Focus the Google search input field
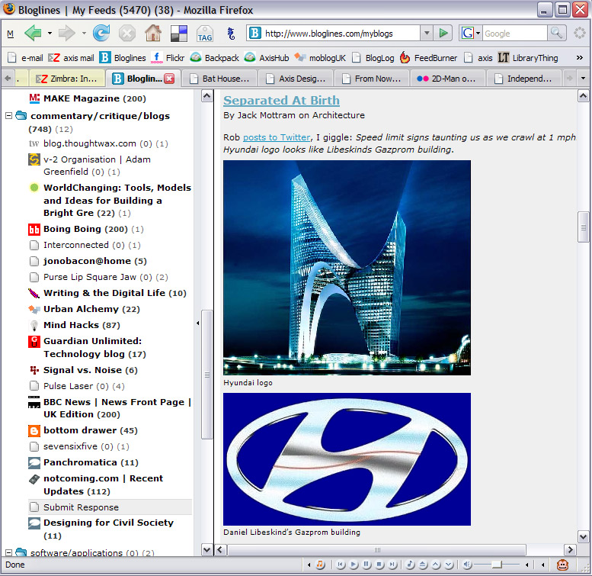 coord(515,34)
